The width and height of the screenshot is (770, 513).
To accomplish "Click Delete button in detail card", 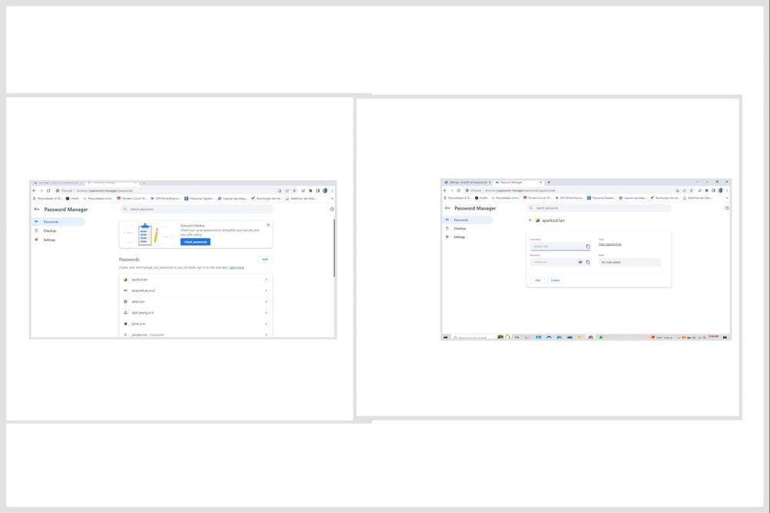I will point(555,280).
